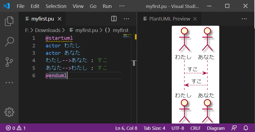The width and height of the screenshot is (255, 132).
Task: Expand the F: drive breadcrumb
Action: (x=27, y=30)
